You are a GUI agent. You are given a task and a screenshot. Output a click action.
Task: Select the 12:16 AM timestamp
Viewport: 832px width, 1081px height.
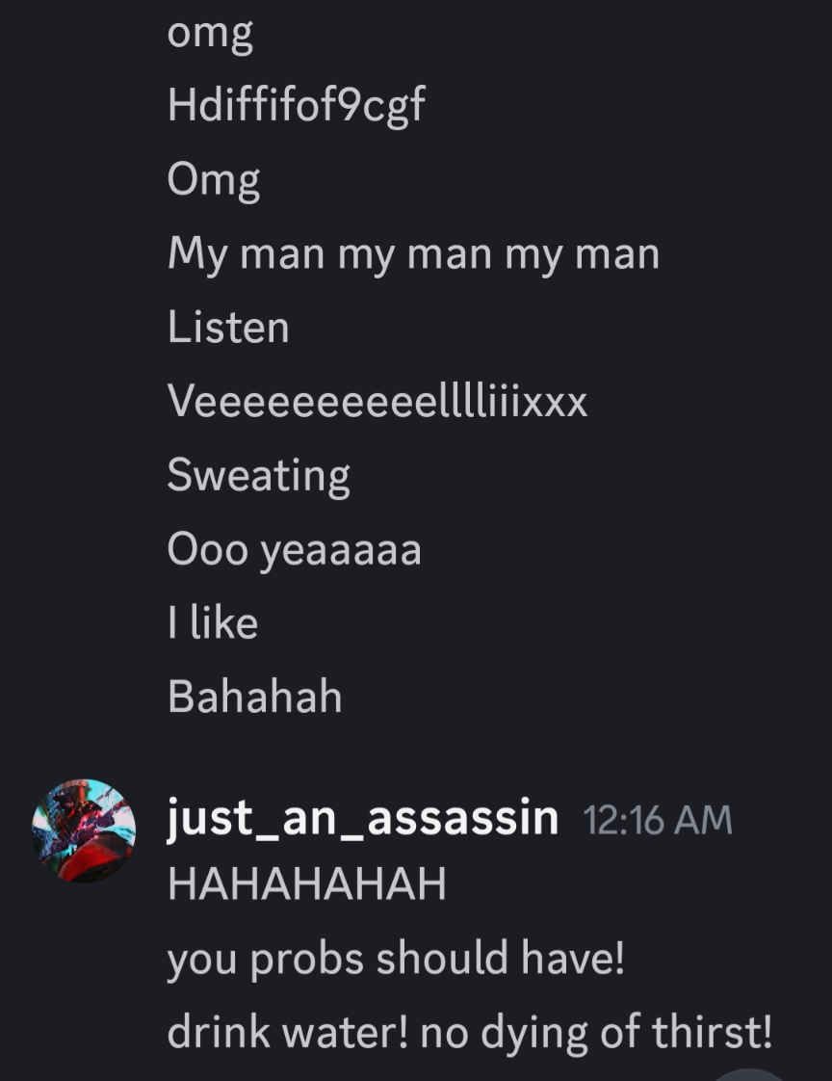pyautogui.click(x=658, y=821)
